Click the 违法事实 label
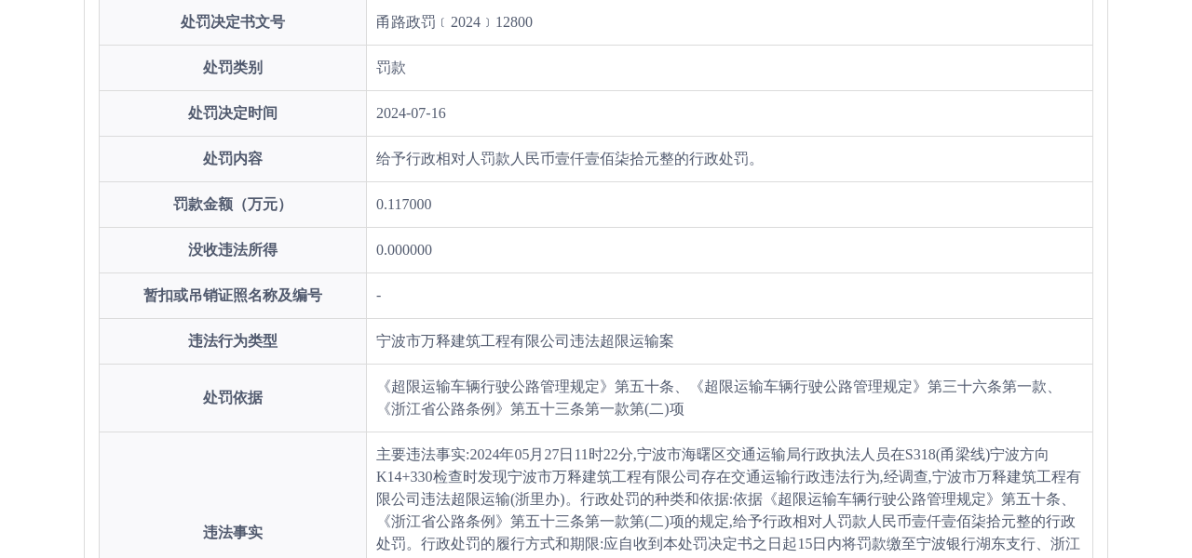This screenshot has width=1192, height=558. 233,533
